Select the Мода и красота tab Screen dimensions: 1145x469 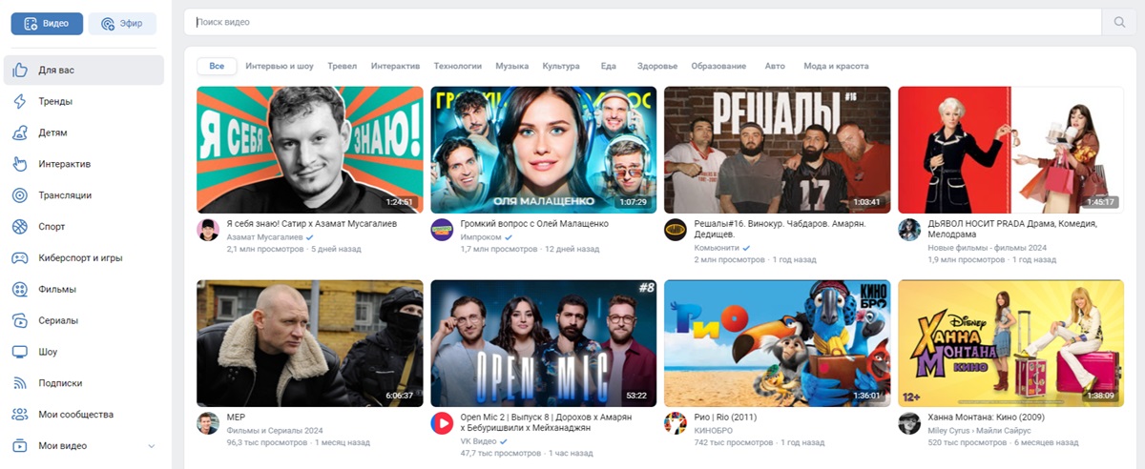pos(836,67)
